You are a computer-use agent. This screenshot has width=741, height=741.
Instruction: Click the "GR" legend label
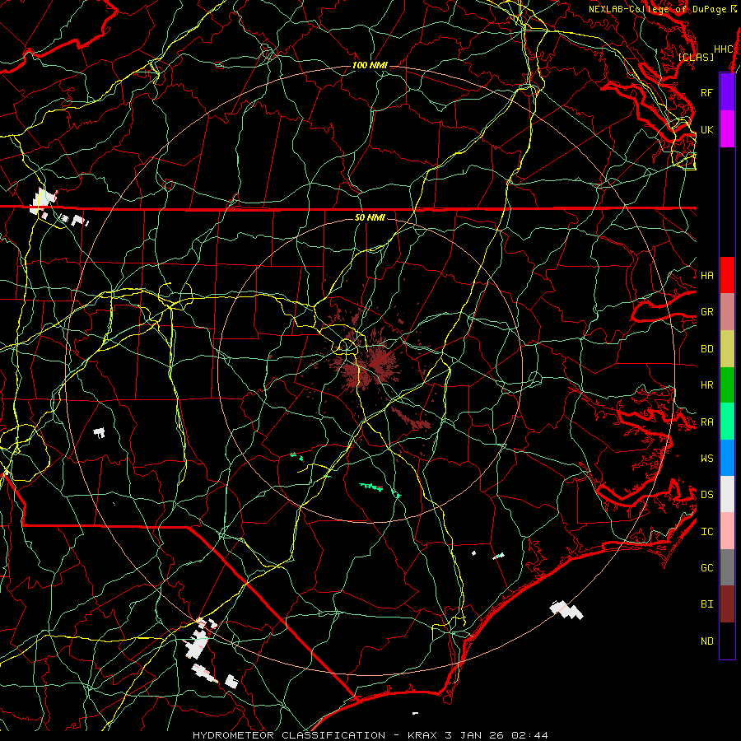pos(706,312)
